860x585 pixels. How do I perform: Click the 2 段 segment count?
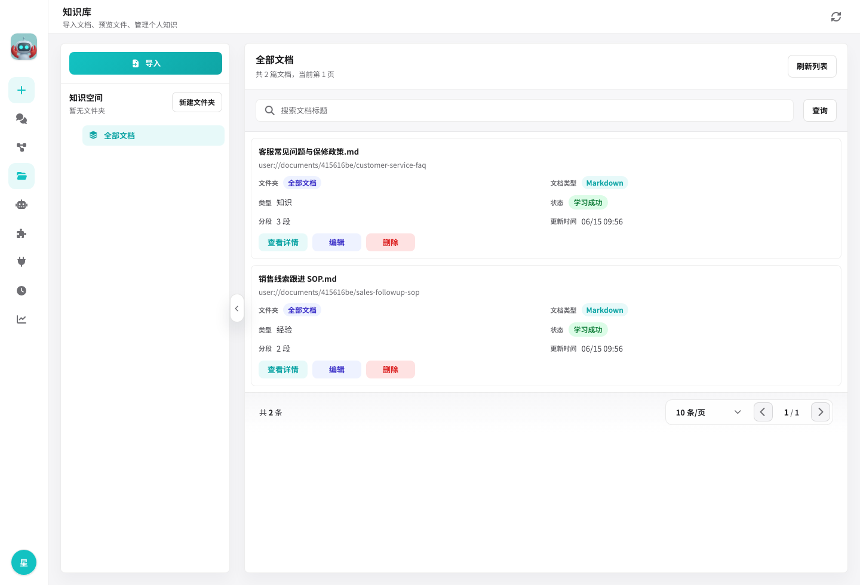(283, 349)
